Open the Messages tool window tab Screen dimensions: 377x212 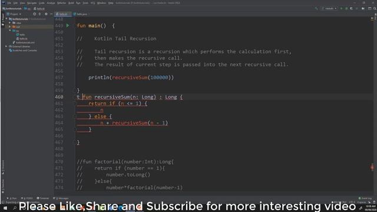click(x=61, y=198)
